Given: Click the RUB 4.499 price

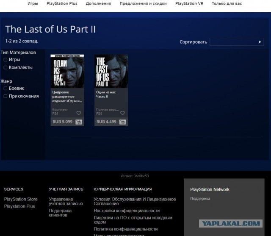Looking at the screenshot, I should click(106, 122).
